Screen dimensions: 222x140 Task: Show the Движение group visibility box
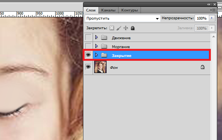pyautogui.click(x=88, y=37)
